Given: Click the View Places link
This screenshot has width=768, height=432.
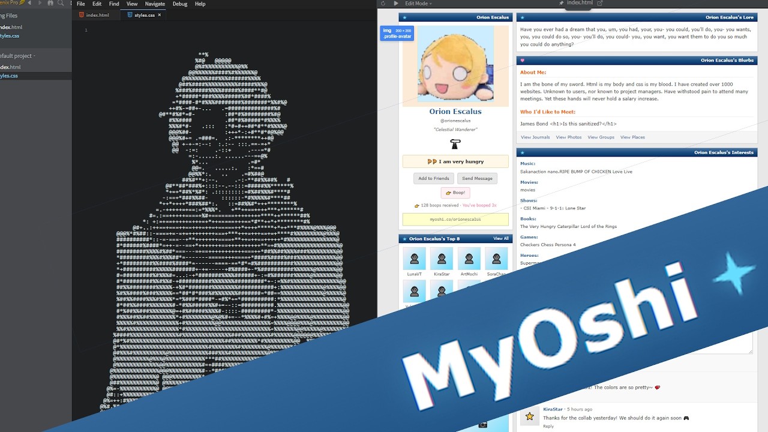Looking at the screenshot, I should click(633, 137).
